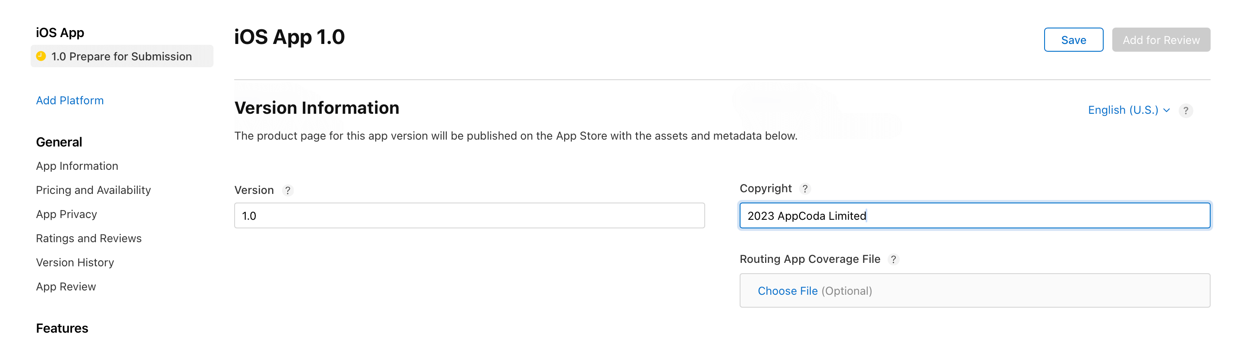Screen dimensions: 1249x343
Task: Click the iOS App 1.0 page heading
Action: tap(289, 37)
